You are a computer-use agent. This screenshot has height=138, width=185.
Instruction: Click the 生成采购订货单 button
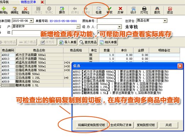pyautogui.click(x=121, y=125)
